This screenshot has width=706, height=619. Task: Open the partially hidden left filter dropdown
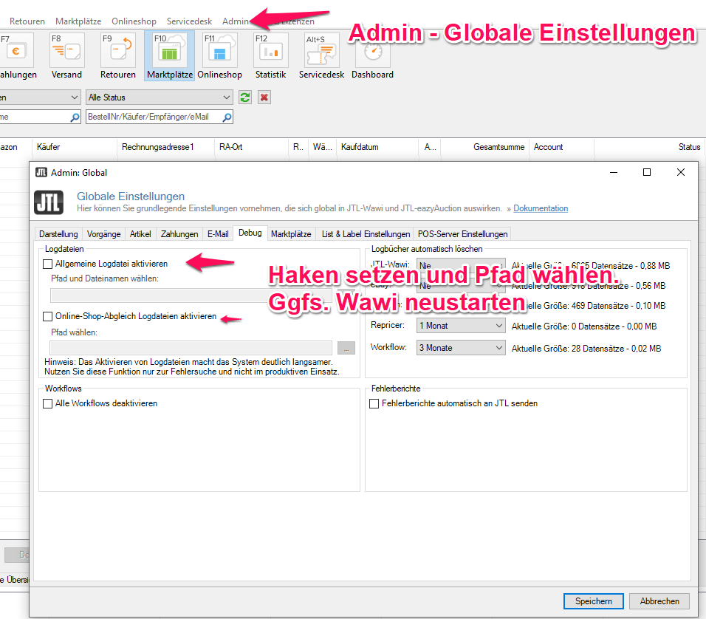(x=40, y=98)
